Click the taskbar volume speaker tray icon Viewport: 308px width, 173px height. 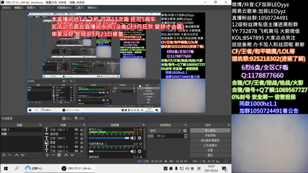(187, 168)
